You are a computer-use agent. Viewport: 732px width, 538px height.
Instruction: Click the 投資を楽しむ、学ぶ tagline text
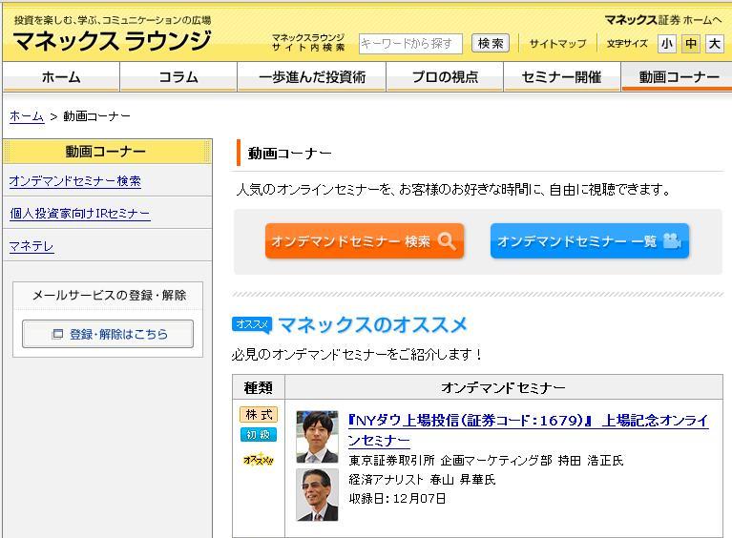[x=113, y=20]
